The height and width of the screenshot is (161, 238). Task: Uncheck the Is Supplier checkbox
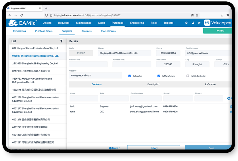click(130, 76)
